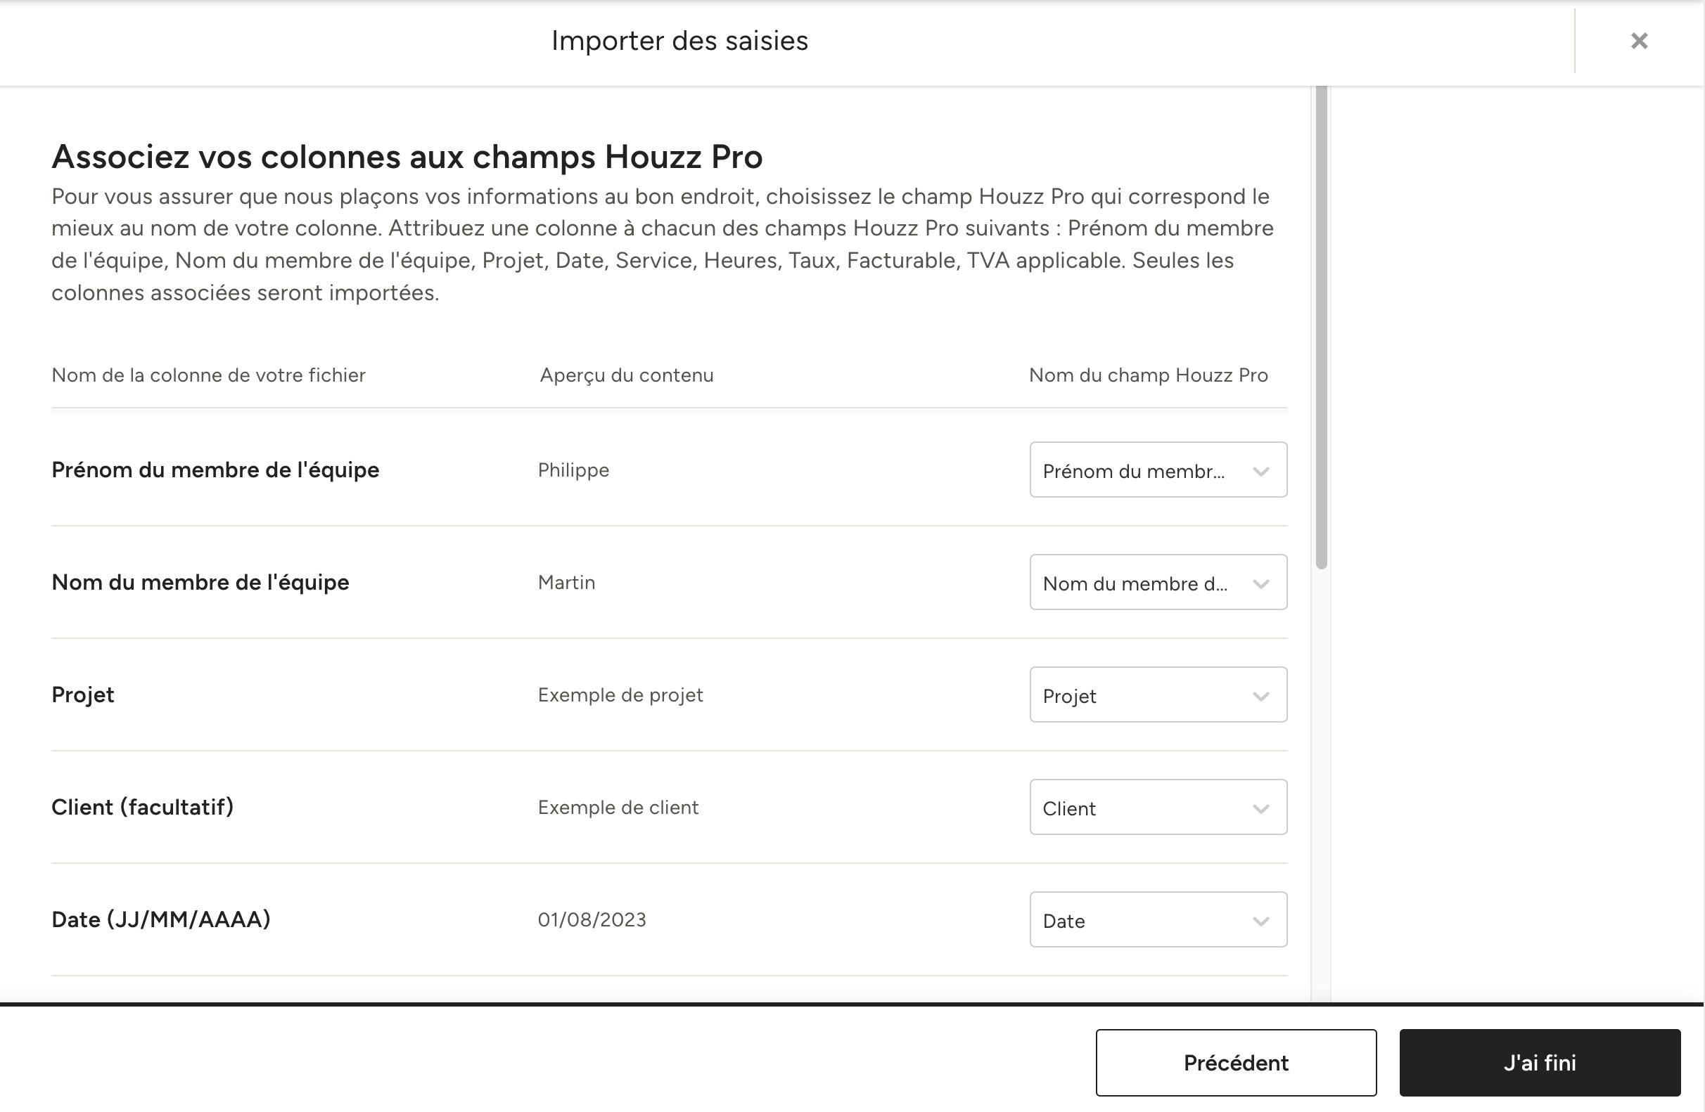The width and height of the screenshot is (1705, 1112).
Task: Click the vertical scrollbar thumb
Action: [x=1322, y=328]
